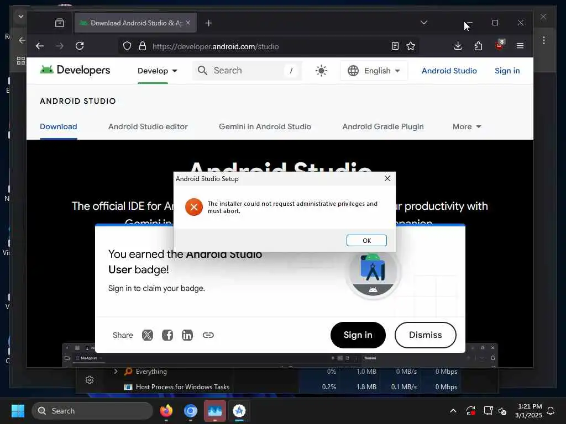The image size is (566, 424).
Task: Open Firefox list all tabs chevron
Action: tap(424, 23)
